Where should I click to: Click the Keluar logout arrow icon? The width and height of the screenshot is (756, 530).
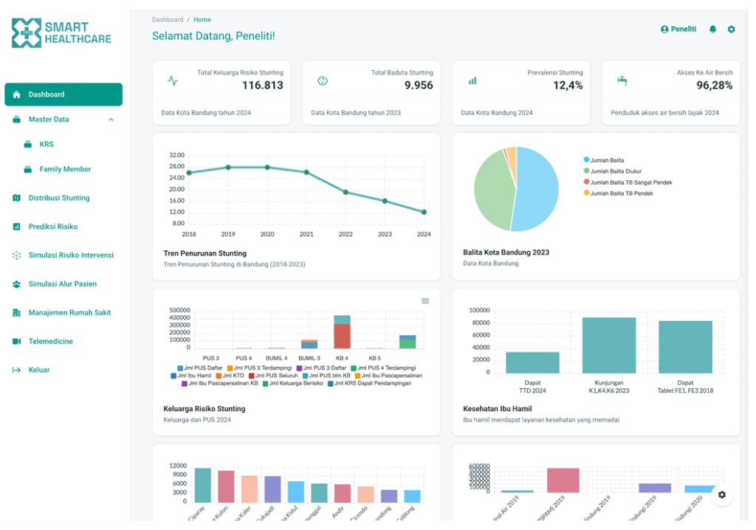point(16,371)
